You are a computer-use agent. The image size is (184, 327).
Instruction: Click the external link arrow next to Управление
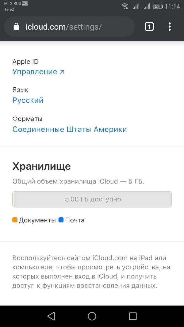point(62,72)
